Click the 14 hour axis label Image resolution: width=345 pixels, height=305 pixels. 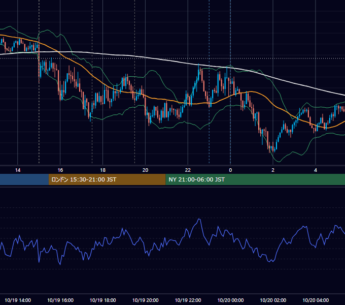point(18,170)
